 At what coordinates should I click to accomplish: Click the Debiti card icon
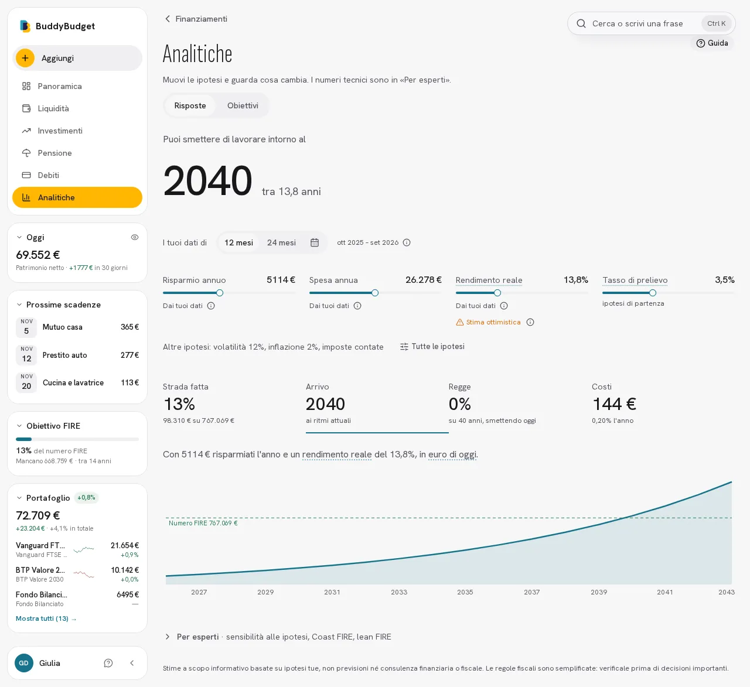pyautogui.click(x=26, y=175)
